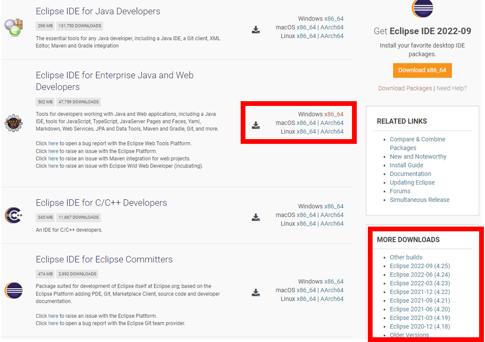Download C/C++ Developers macOS x86_64
The height and width of the screenshot is (342, 485).
point(306,215)
